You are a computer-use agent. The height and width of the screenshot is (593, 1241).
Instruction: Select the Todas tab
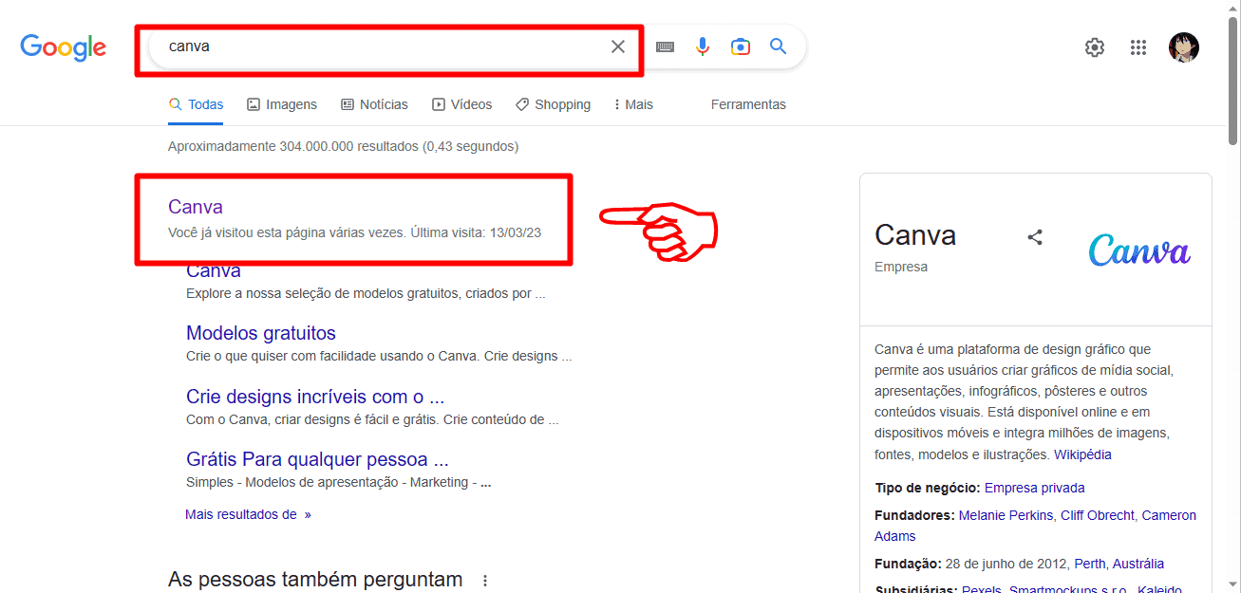click(x=196, y=104)
